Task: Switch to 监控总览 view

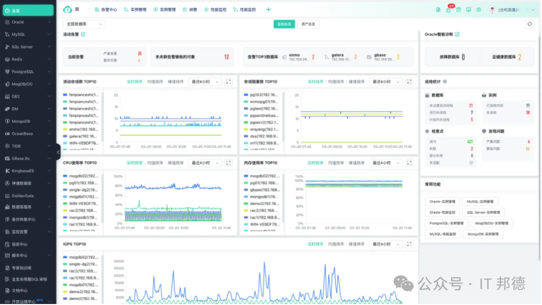Action: (284, 24)
